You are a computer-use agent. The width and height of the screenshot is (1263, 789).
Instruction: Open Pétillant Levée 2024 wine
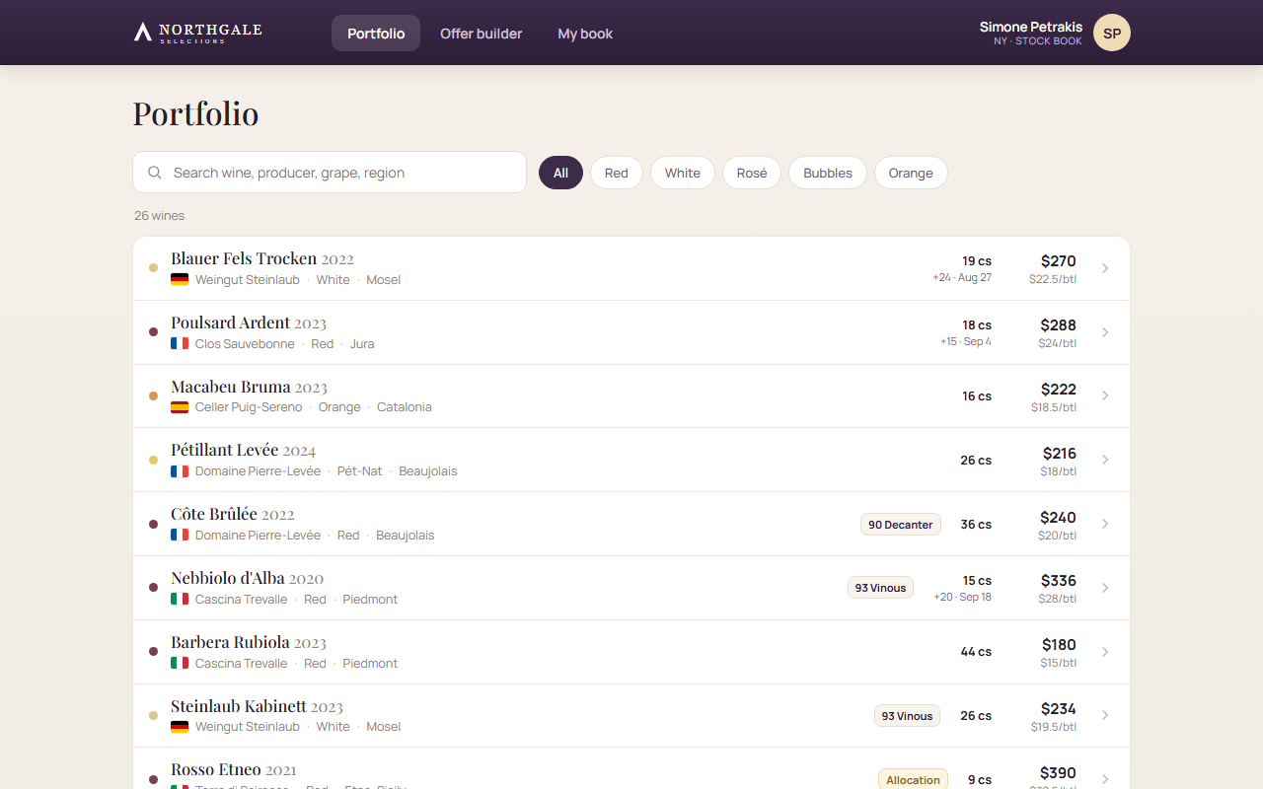pyautogui.click(x=631, y=460)
